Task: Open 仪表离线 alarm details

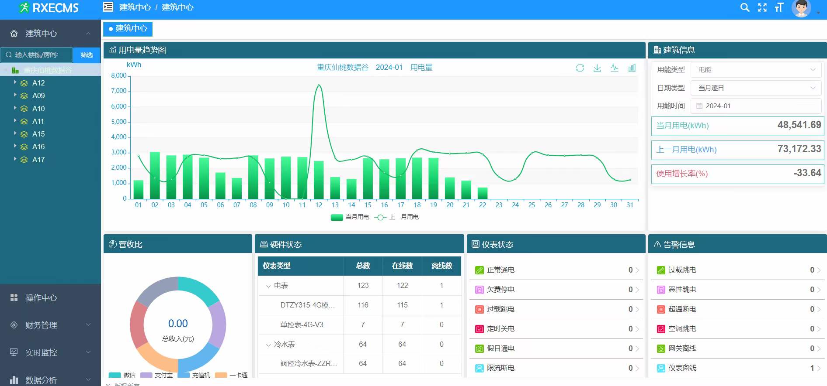Action: (737, 368)
